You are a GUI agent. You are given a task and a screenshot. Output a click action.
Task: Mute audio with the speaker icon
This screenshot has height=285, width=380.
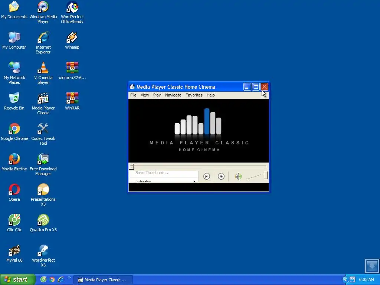pyautogui.click(x=238, y=176)
